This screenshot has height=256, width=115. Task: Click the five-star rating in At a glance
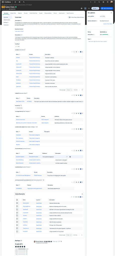103,32
